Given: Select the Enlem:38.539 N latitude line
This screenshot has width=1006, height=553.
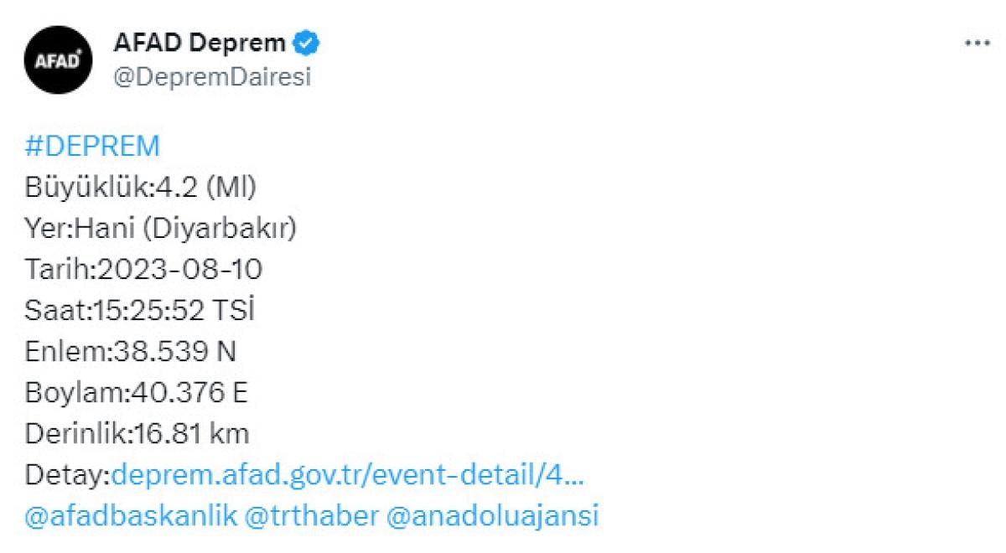Looking at the screenshot, I should (x=131, y=352).
